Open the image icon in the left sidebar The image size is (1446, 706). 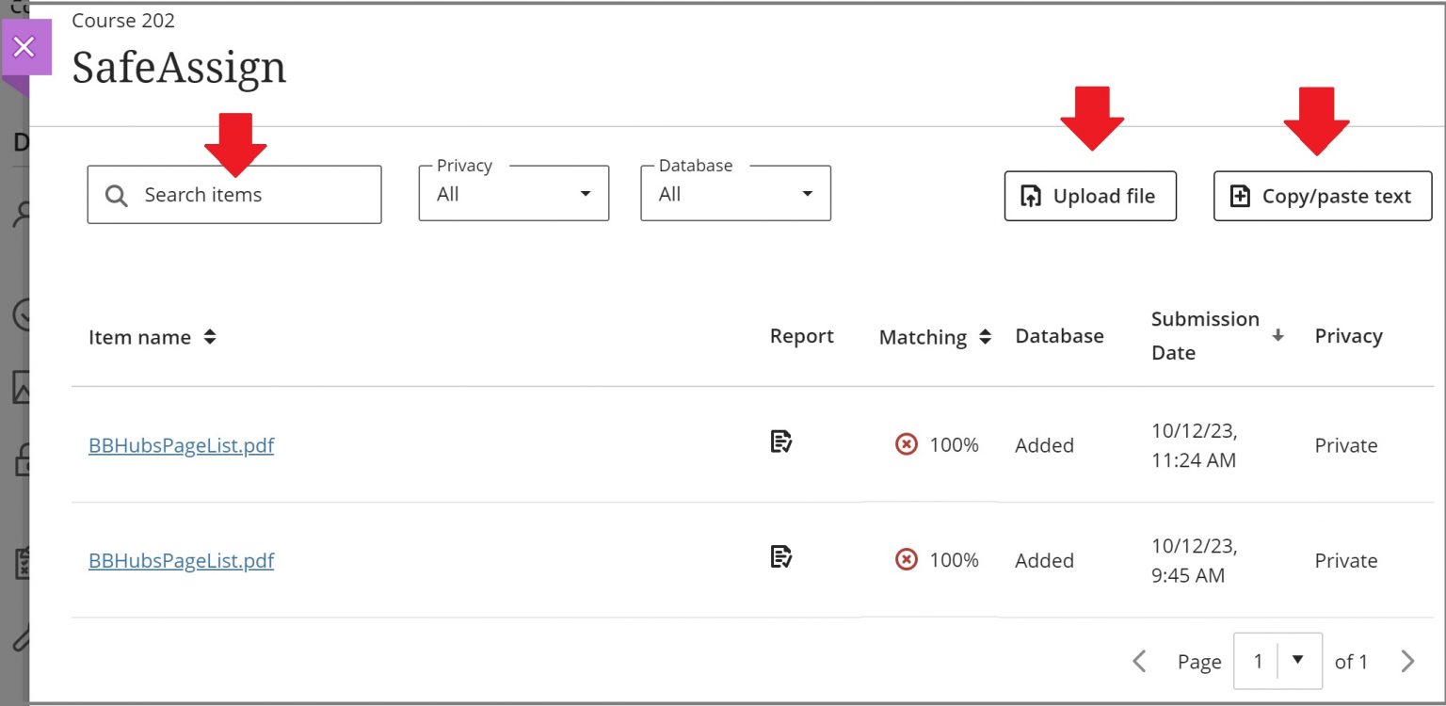click(21, 389)
